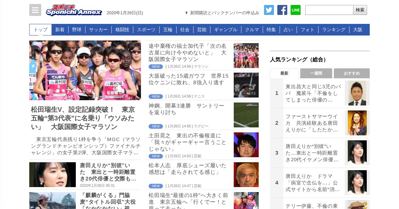This screenshot has width=399, height=209.
Task: Switch to the おすすめ ranking tab
Action: [352, 73]
